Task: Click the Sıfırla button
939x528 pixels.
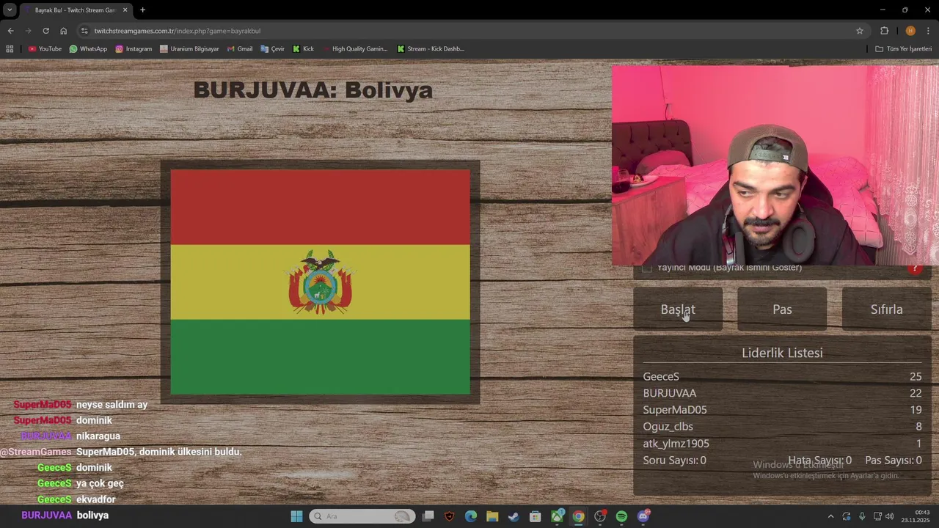Action: pos(886,309)
